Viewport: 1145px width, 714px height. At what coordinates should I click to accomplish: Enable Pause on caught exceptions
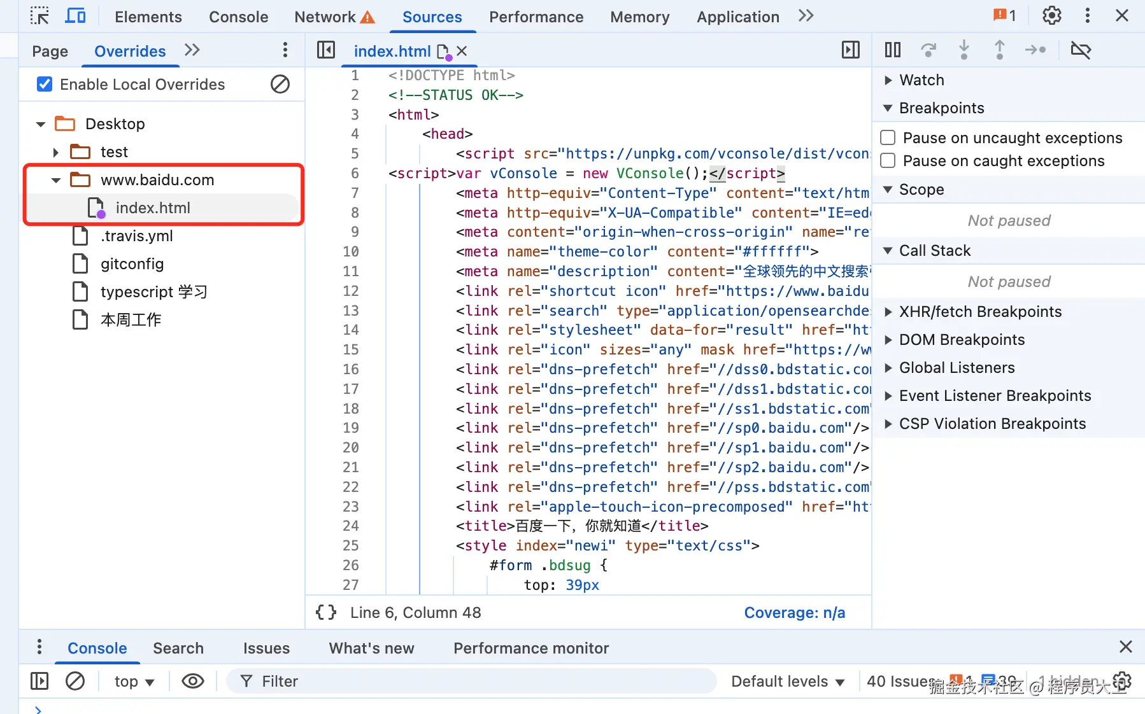click(888, 161)
